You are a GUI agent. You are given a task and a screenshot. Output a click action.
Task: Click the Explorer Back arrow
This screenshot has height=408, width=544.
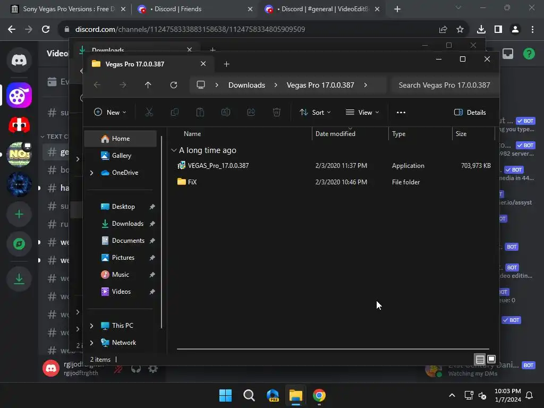[x=97, y=84]
